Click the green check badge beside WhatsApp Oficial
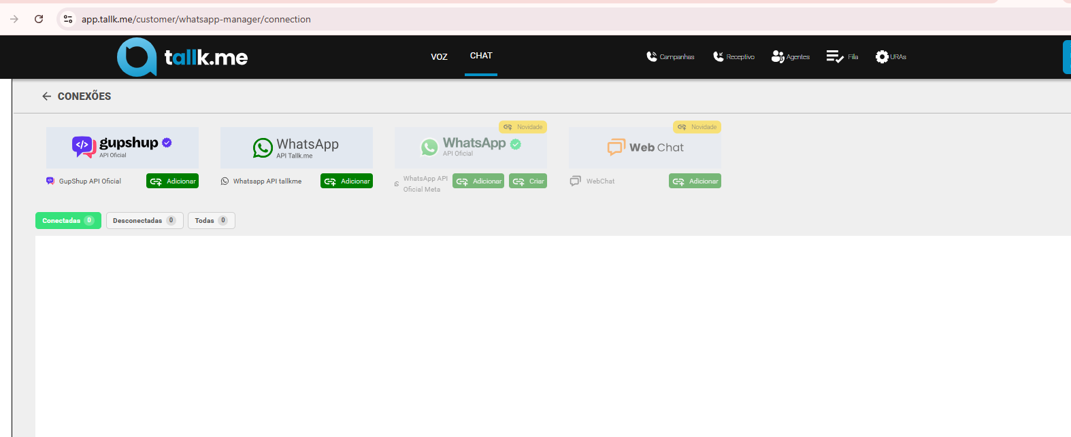Screen dimensions: 1071x437 pos(516,144)
